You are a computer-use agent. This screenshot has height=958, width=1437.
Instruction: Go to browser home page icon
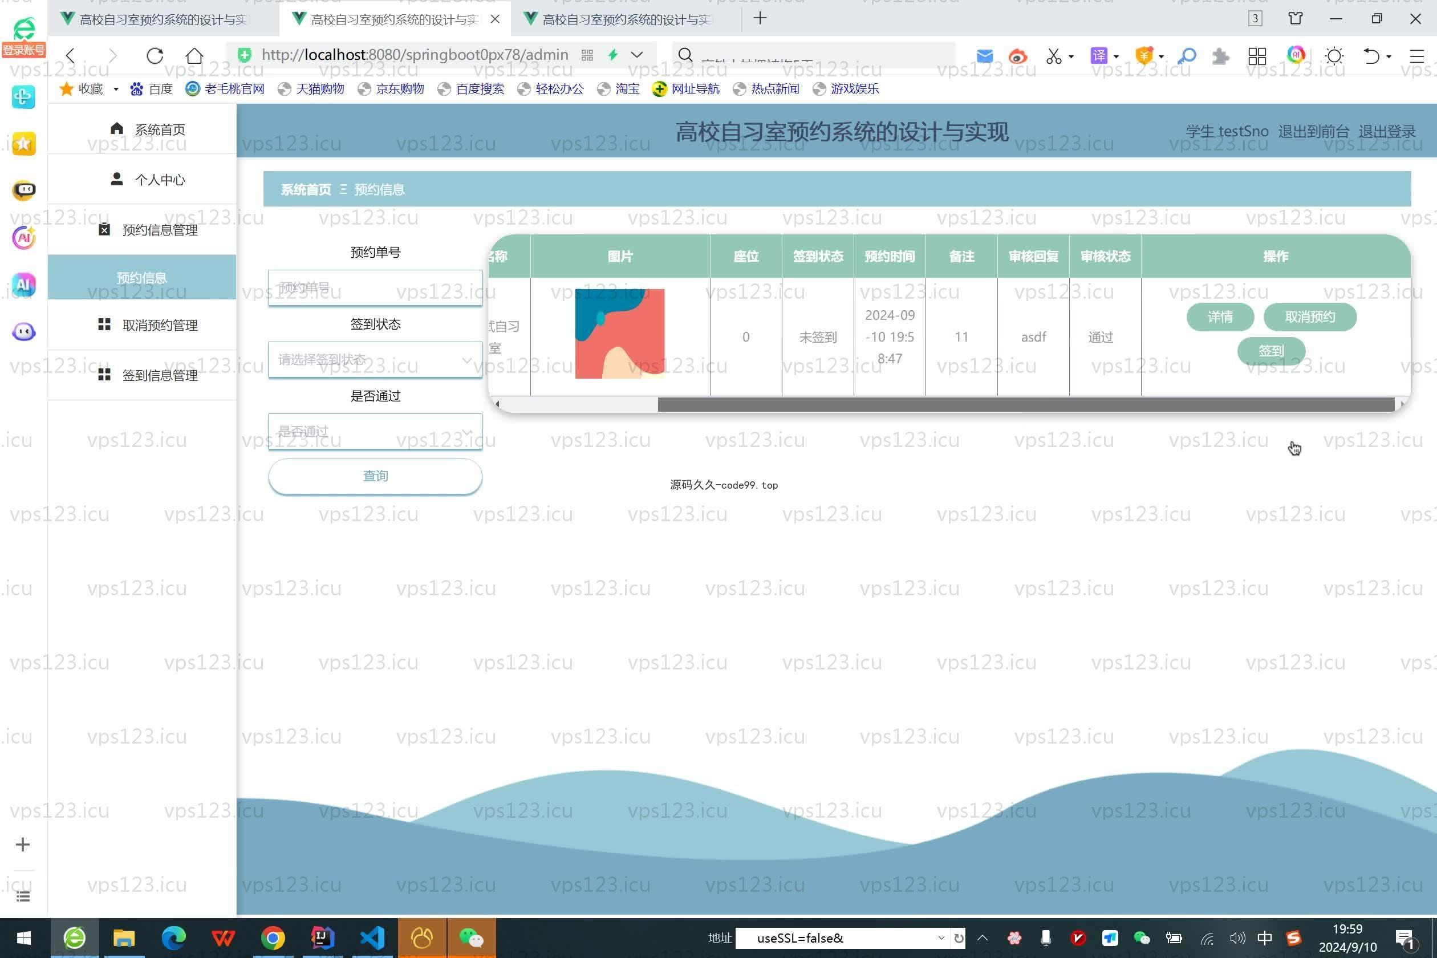point(194,56)
